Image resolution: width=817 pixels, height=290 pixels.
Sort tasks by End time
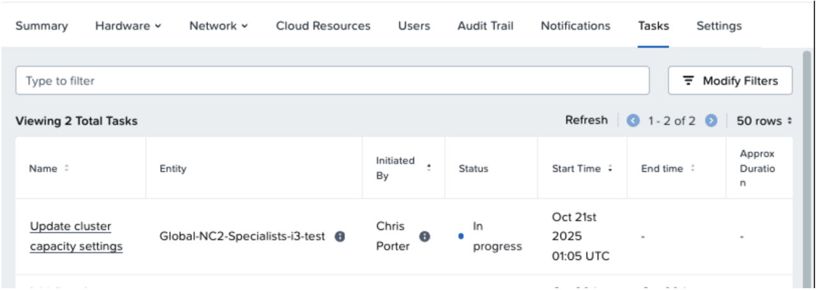coord(693,168)
